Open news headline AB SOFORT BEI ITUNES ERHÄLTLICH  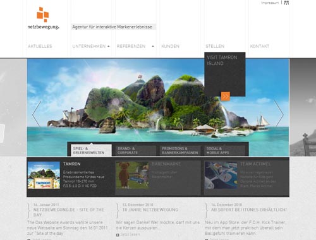[x=249, y=210]
